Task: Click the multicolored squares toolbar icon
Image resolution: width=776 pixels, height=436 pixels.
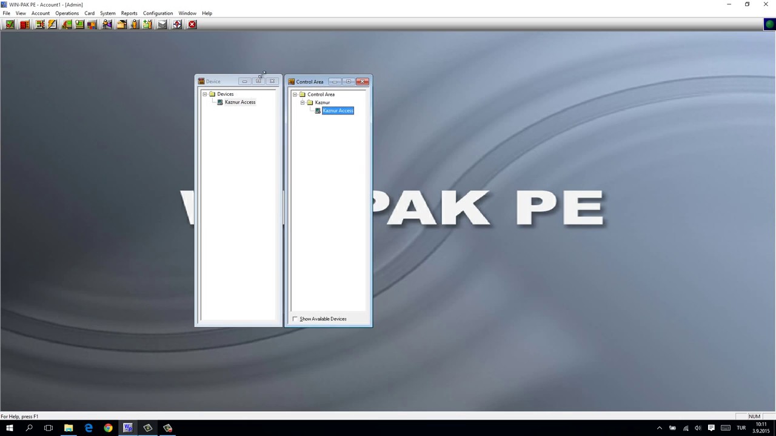Action: (92, 24)
